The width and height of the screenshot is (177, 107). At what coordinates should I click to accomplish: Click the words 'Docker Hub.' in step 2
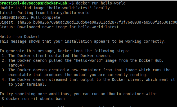coord(151,60)
